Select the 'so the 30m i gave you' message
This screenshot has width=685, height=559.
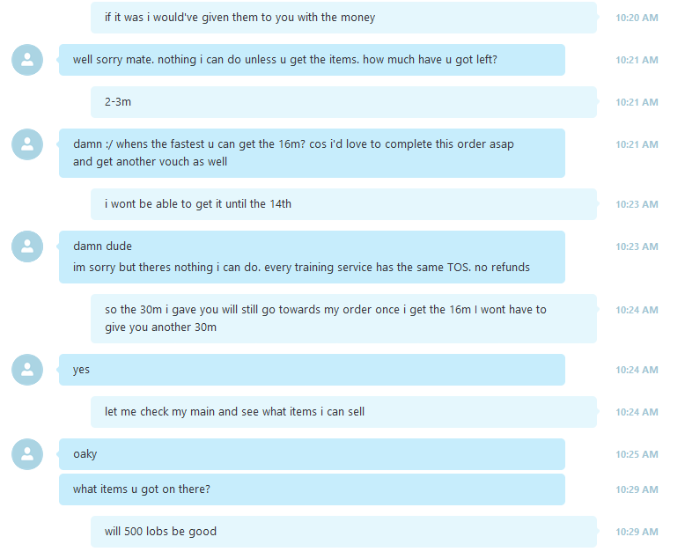click(x=343, y=319)
